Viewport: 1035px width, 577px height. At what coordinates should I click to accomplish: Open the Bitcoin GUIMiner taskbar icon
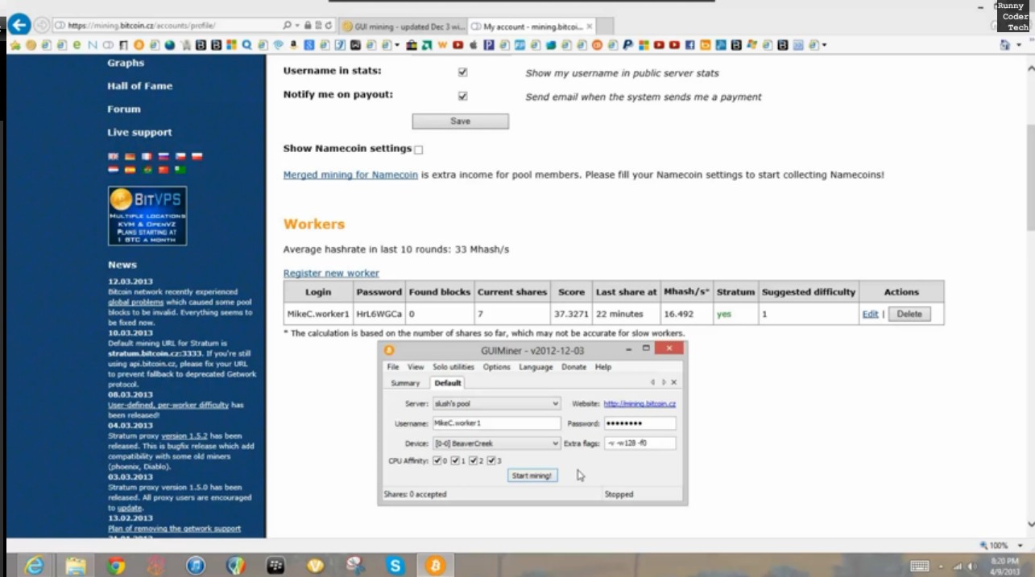tap(436, 566)
